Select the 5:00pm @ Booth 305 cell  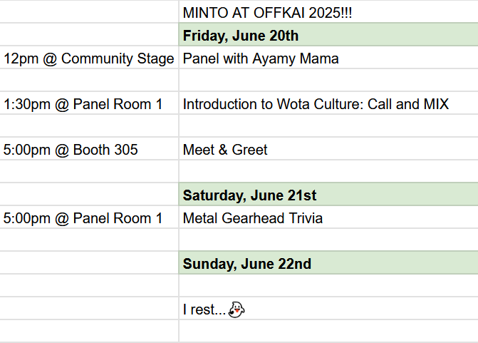pos(89,148)
